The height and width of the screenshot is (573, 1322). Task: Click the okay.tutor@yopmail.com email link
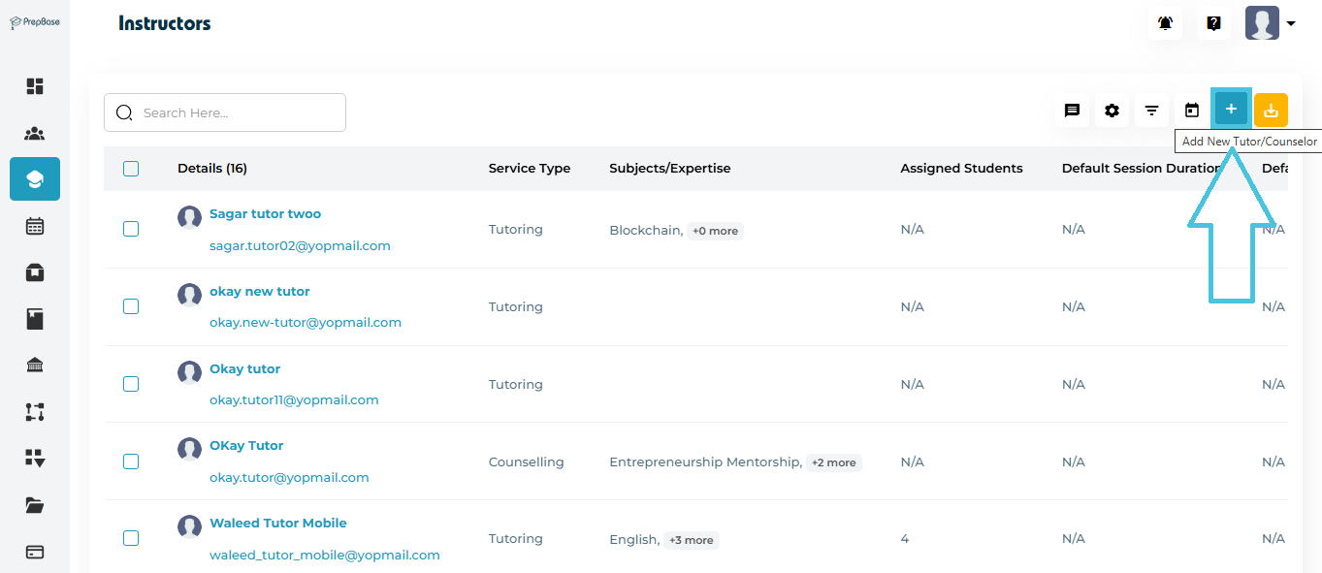click(289, 477)
